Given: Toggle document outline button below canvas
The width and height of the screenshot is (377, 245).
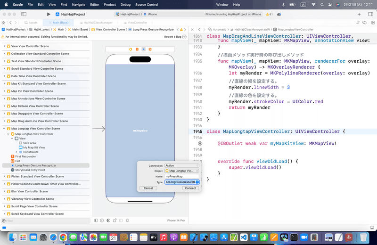Looking at the screenshot, I should click(96, 220).
